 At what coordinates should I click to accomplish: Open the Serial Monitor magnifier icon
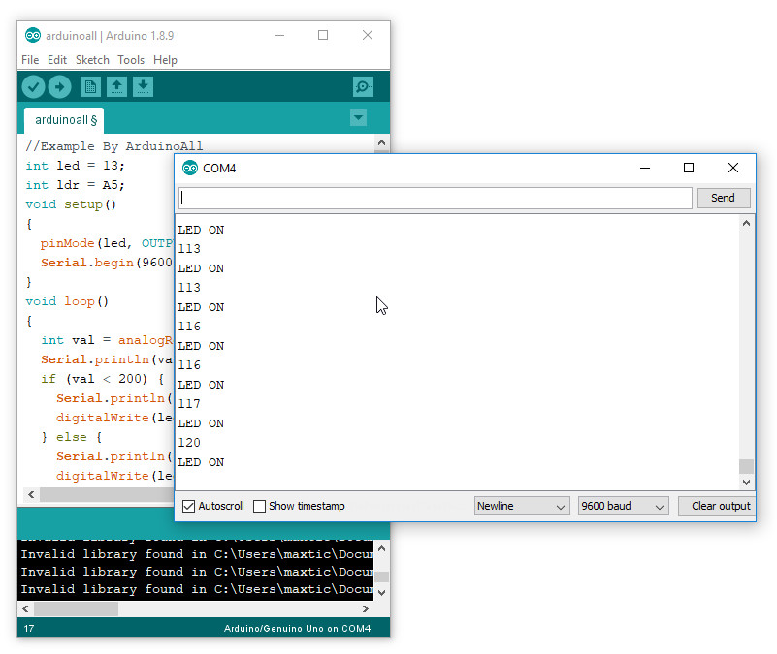[363, 87]
